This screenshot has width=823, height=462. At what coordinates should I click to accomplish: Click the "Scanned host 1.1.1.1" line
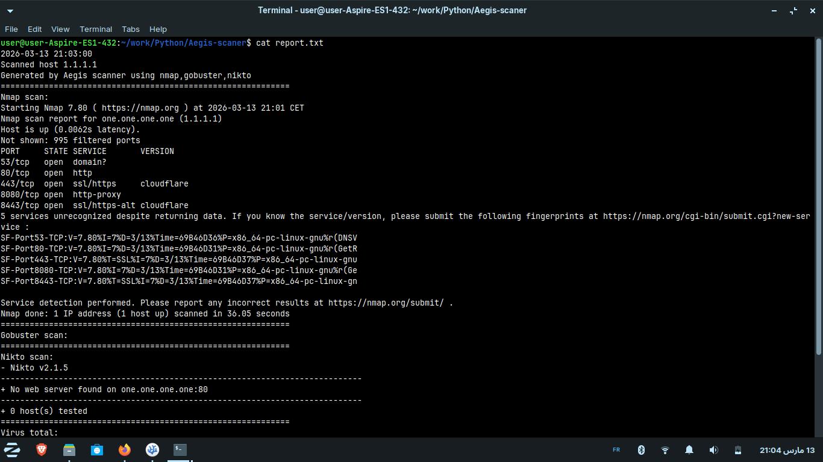49,64
